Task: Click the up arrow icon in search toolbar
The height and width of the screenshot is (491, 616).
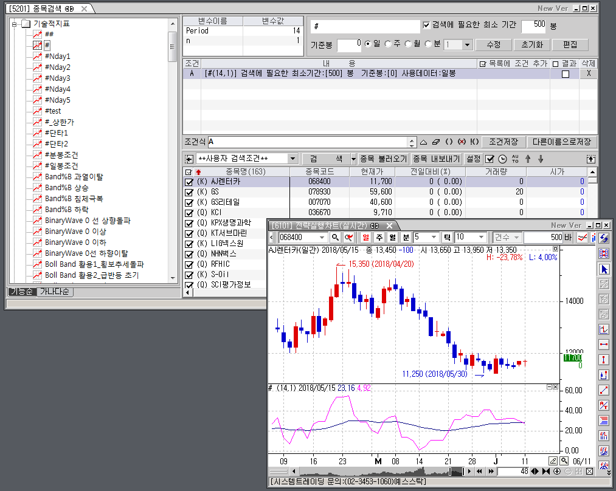Action: [x=527, y=159]
